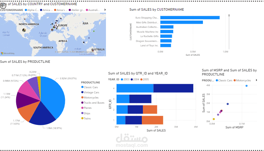Click the green bubble over Japan
The height and width of the screenshot is (151, 264).
click(94, 31)
